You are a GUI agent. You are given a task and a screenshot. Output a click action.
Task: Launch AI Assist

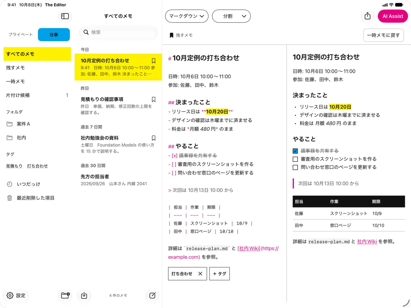tap(393, 16)
